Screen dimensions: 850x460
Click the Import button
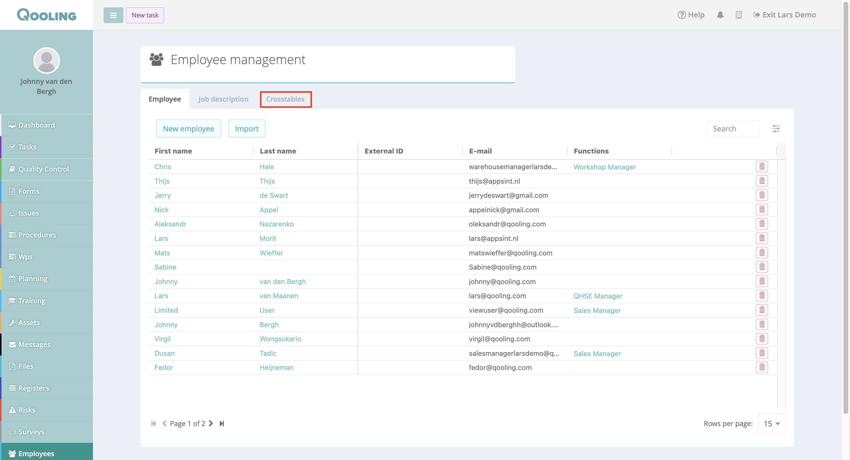click(246, 129)
